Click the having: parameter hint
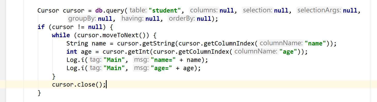Viewport: 377px width, 102px height. [132, 18]
